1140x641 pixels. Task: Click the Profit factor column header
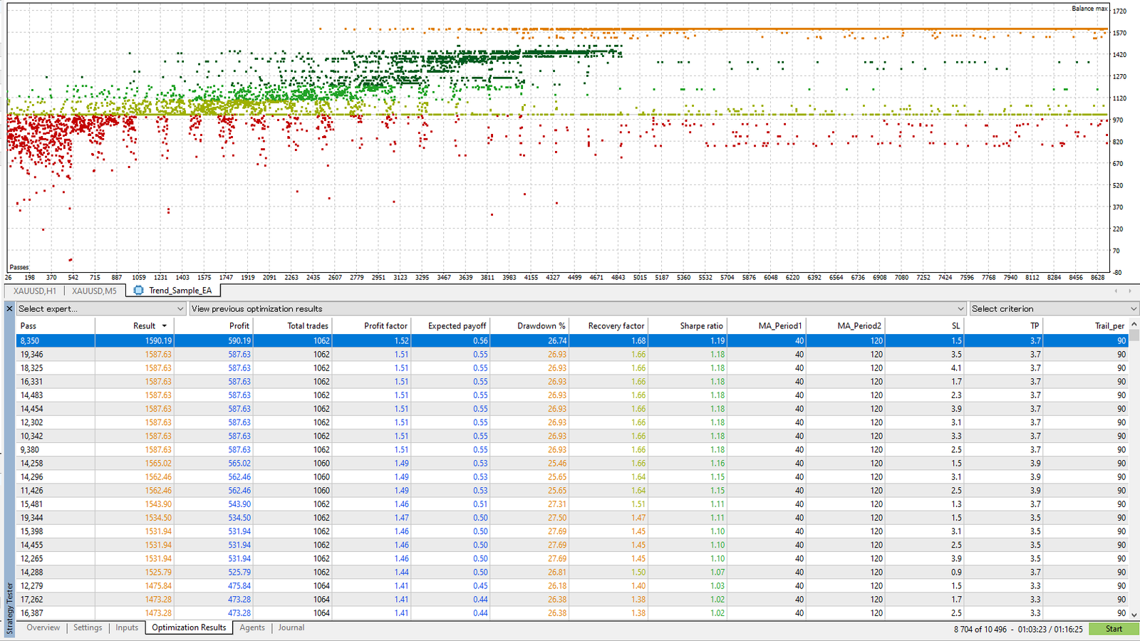click(385, 325)
